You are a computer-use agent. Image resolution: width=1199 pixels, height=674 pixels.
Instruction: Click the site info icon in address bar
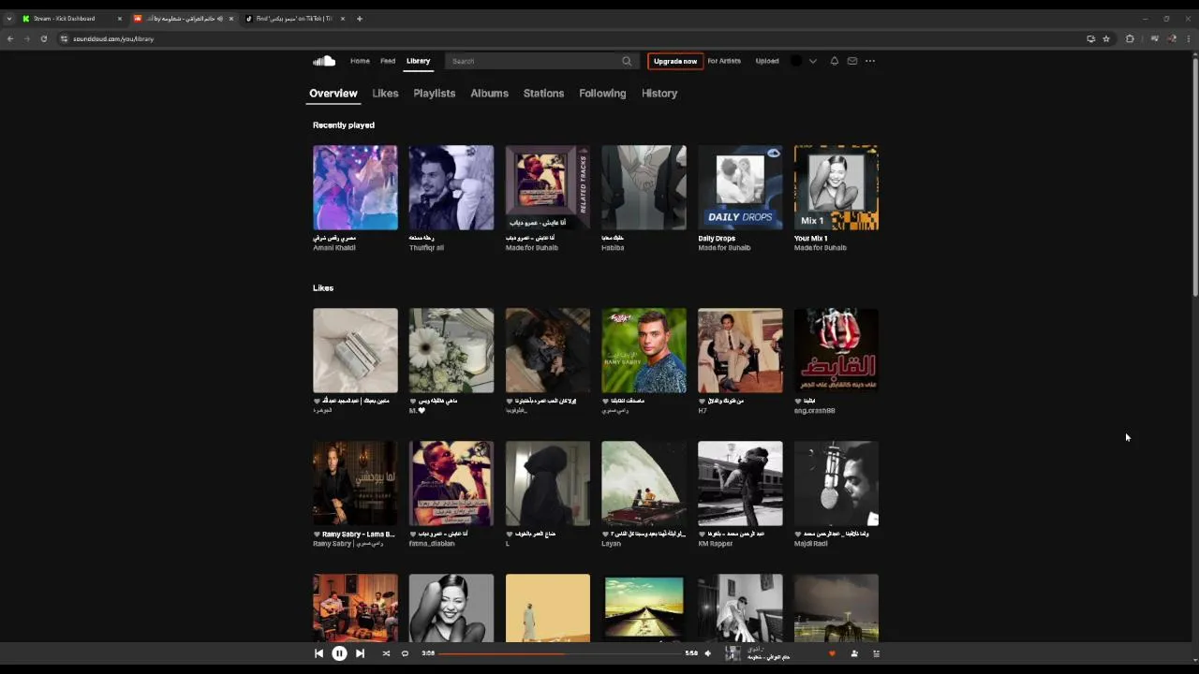pyautogui.click(x=65, y=38)
